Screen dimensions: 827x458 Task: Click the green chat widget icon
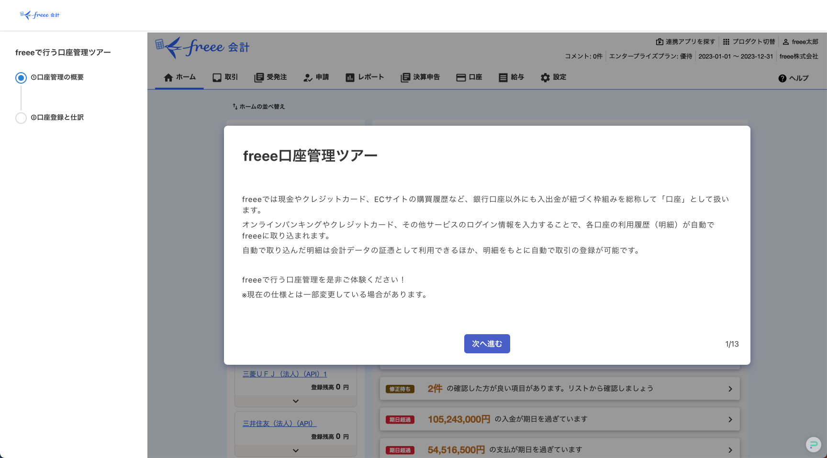(813, 445)
